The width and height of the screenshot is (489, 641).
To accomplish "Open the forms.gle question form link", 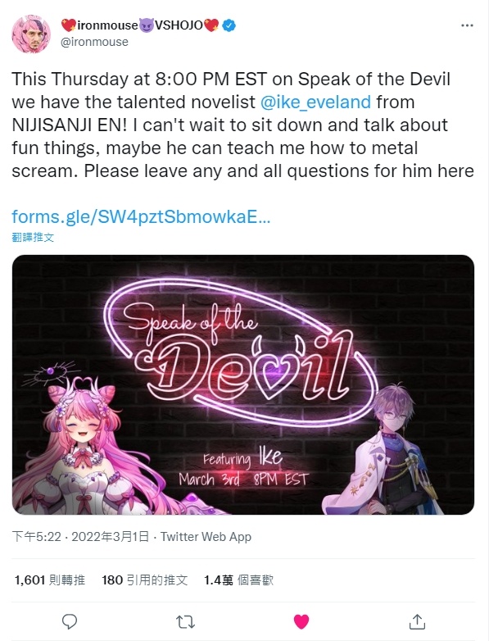I will tap(141, 216).
